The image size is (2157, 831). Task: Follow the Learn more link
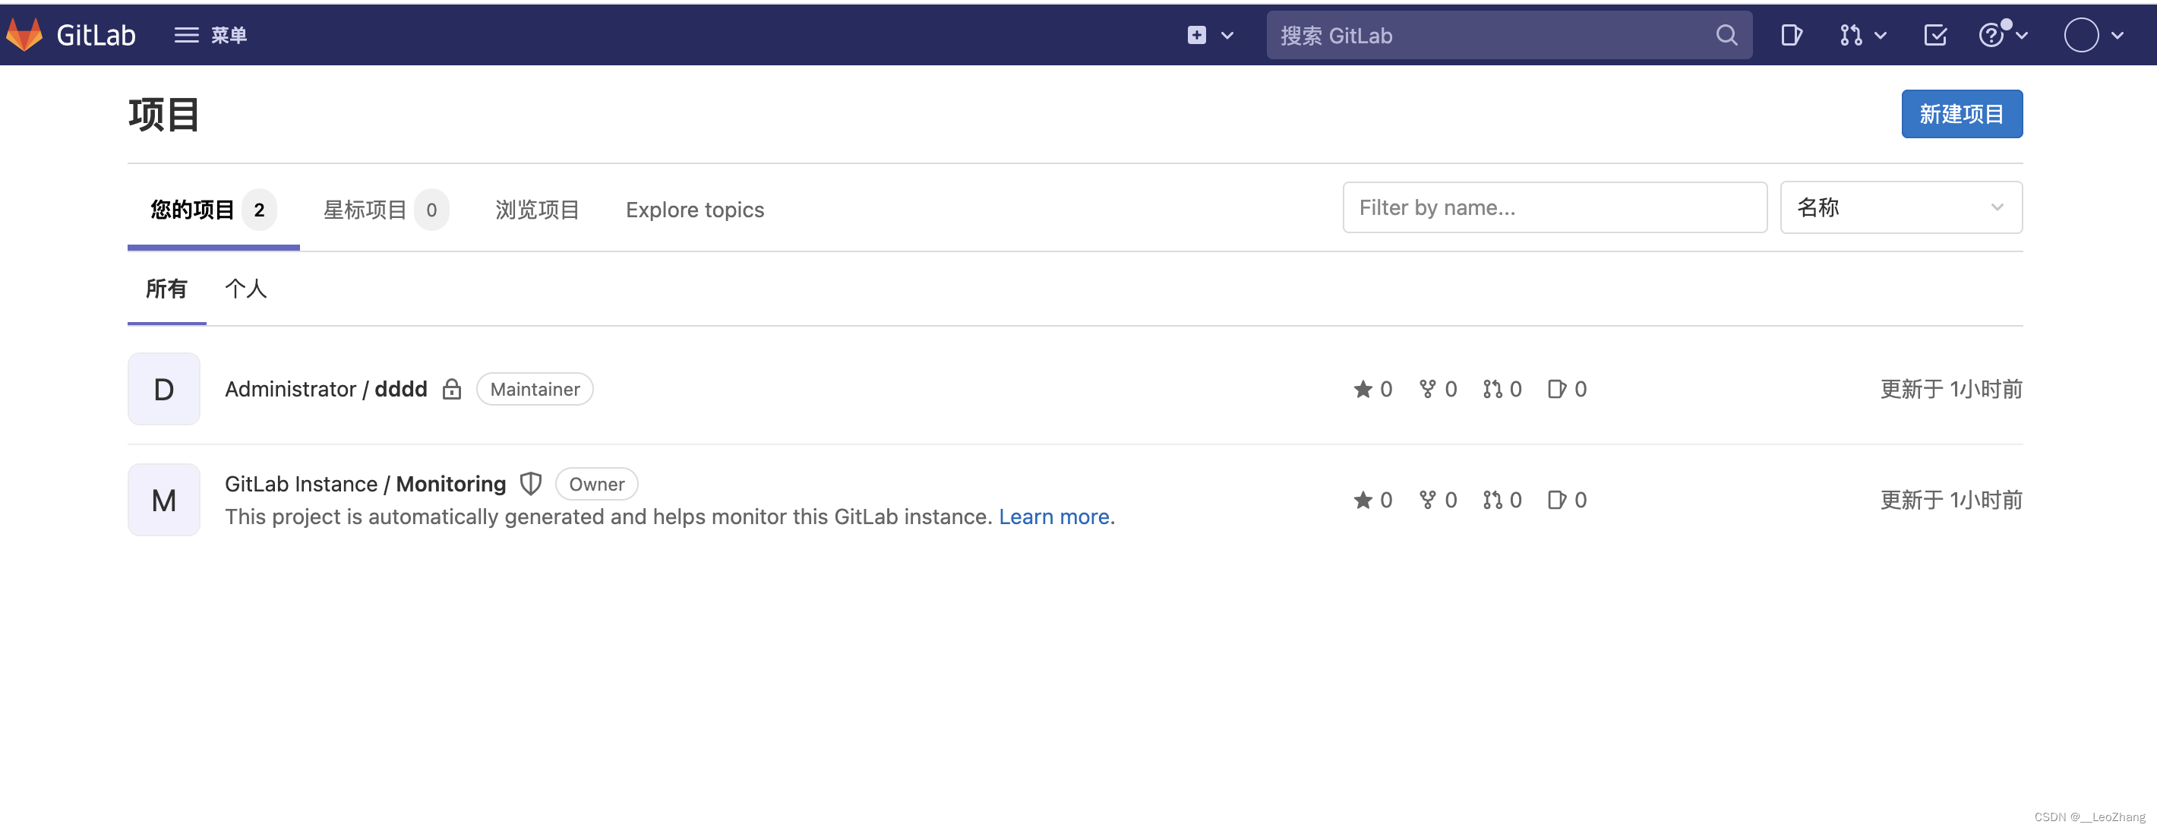click(x=1054, y=517)
